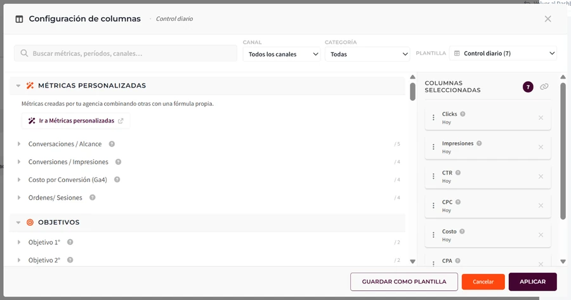This screenshot has width=571, height=300.
Task: Close the column configuration dialog
Action: pyautogui.click(x=548, y=19)
